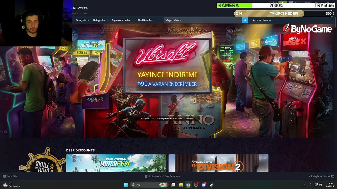
Task: Open İndirmeler downloads status
Action: 163,176
